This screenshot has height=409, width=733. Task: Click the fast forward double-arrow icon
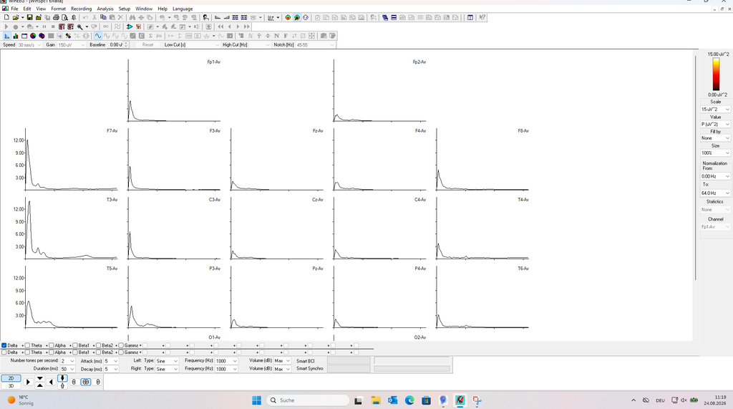[247, 27]
